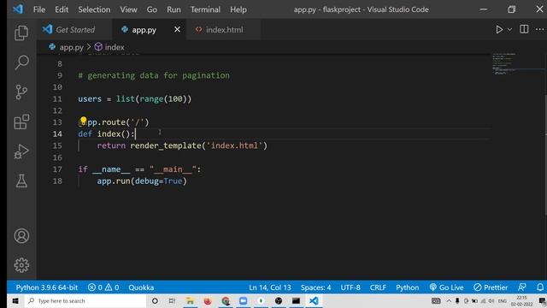547x308 pixels.
Task: Open the File menu
Action: 39,9
